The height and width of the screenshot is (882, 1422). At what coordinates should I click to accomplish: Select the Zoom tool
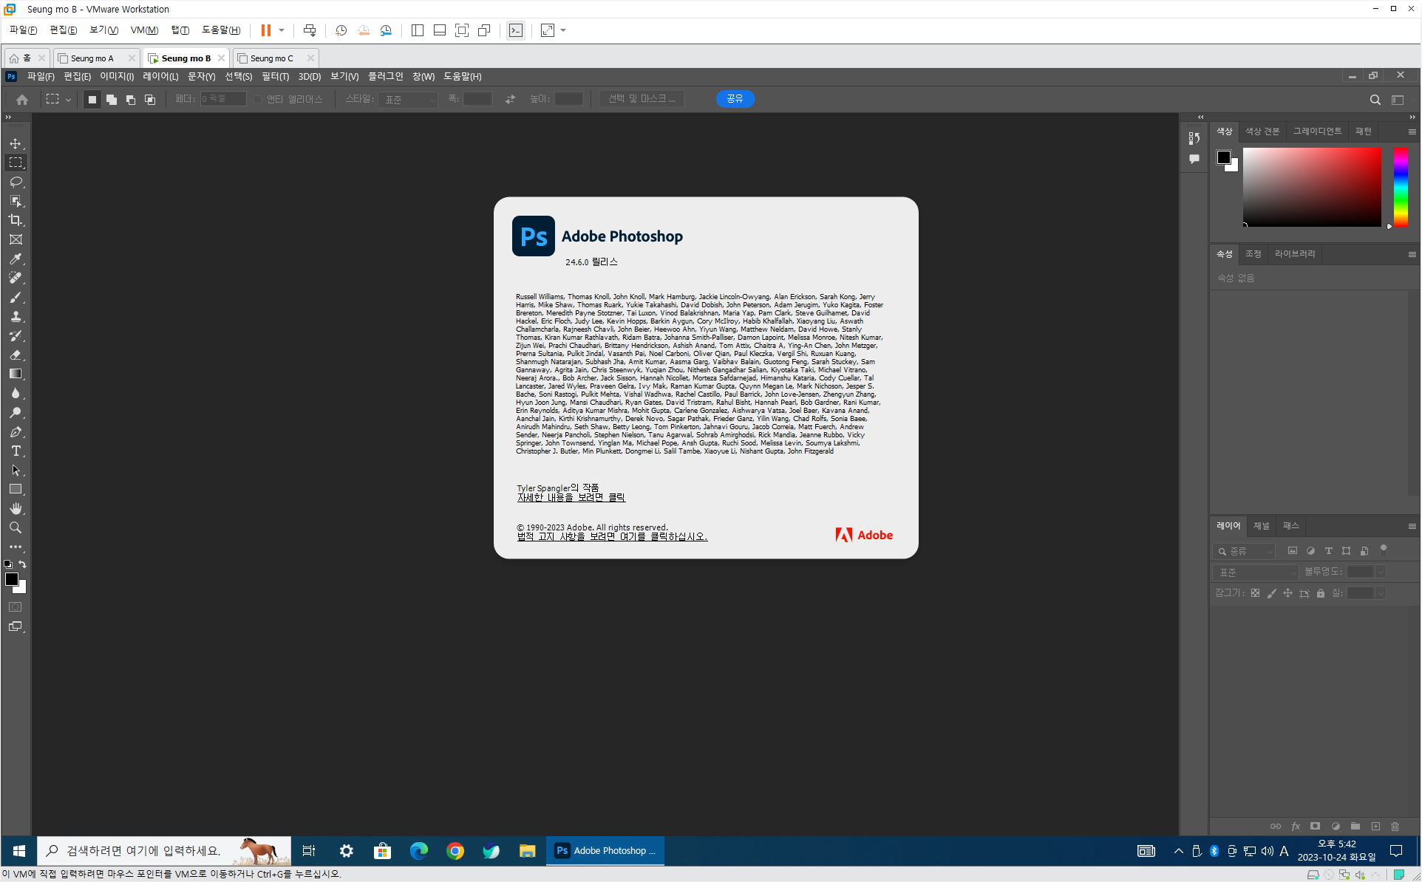(x=16, y=527)
